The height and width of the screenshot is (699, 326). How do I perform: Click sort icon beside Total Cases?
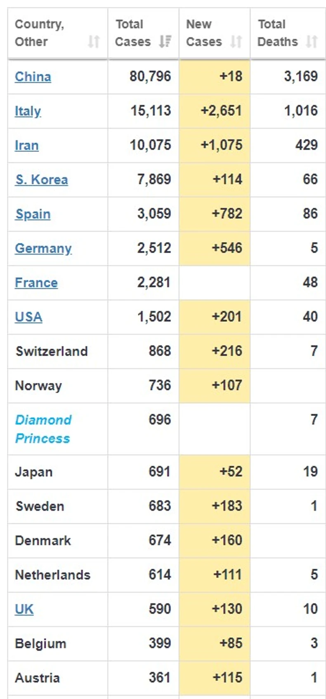pos(165,41)
